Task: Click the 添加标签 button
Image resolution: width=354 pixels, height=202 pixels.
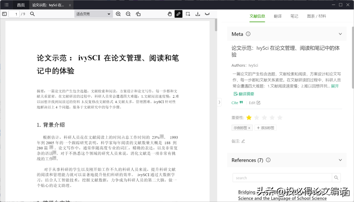Action: 265,128
